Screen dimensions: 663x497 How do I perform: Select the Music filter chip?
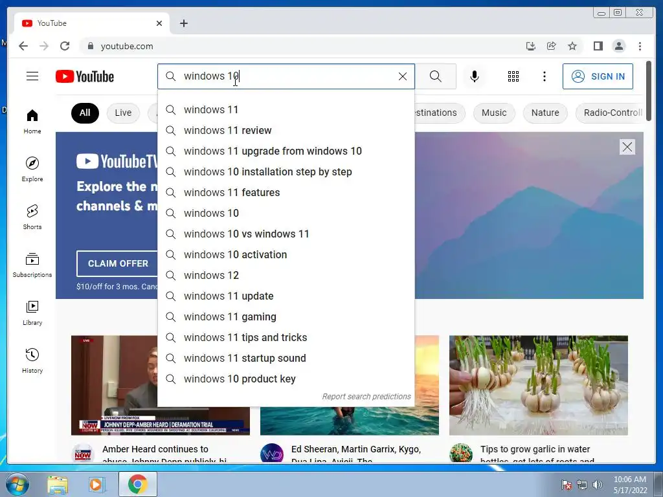click(x=494, y=113)
